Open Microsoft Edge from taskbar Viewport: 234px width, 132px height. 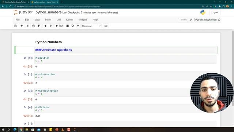(15, 129)
